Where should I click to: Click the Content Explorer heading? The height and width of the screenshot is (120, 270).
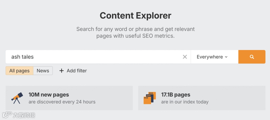click(135, 15)
